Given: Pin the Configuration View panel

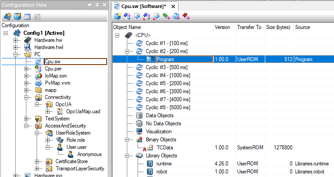Looking at the screenshot, I should (97, 4).
